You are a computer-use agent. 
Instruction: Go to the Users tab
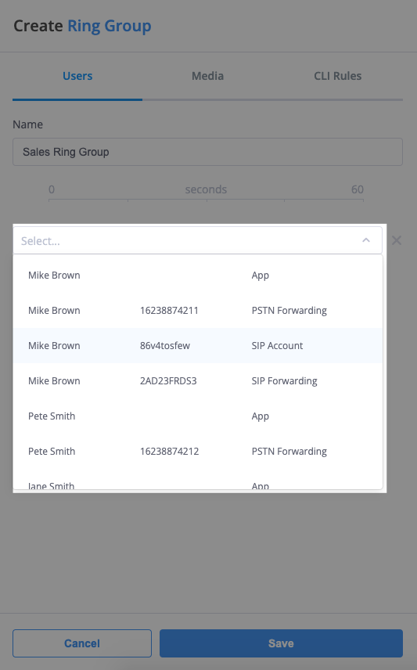pos(77,76)
